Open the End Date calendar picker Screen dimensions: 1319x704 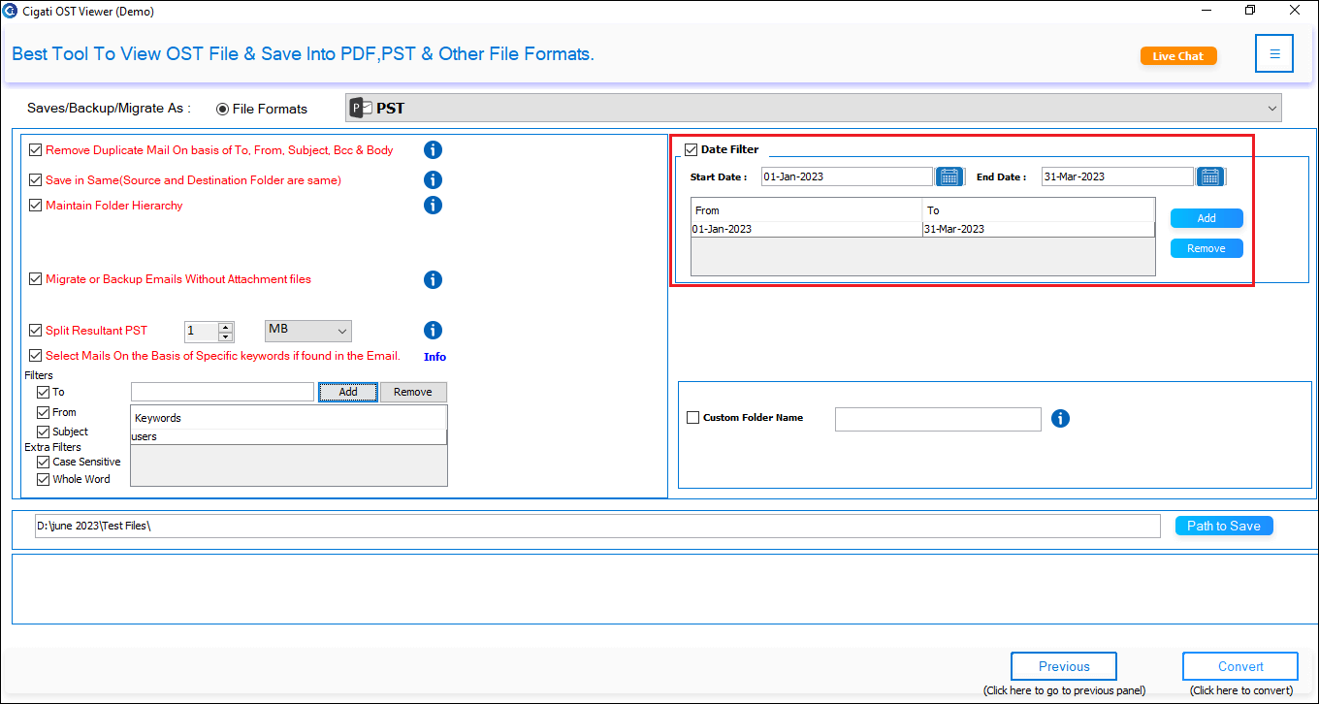pyautogui.click(x=1209, y=176)
